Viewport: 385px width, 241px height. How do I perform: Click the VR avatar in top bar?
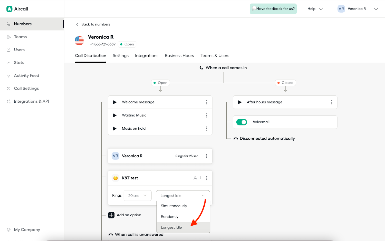click(341, 9)
